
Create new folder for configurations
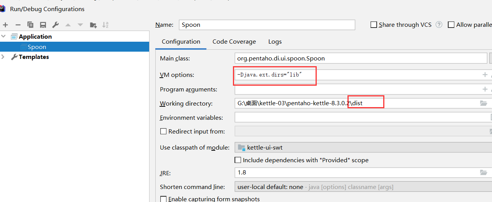click(93, 25)
